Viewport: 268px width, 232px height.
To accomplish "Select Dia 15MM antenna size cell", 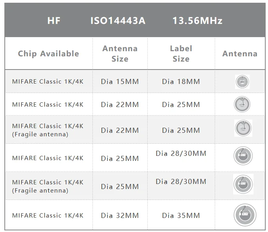I will [120, 82].
